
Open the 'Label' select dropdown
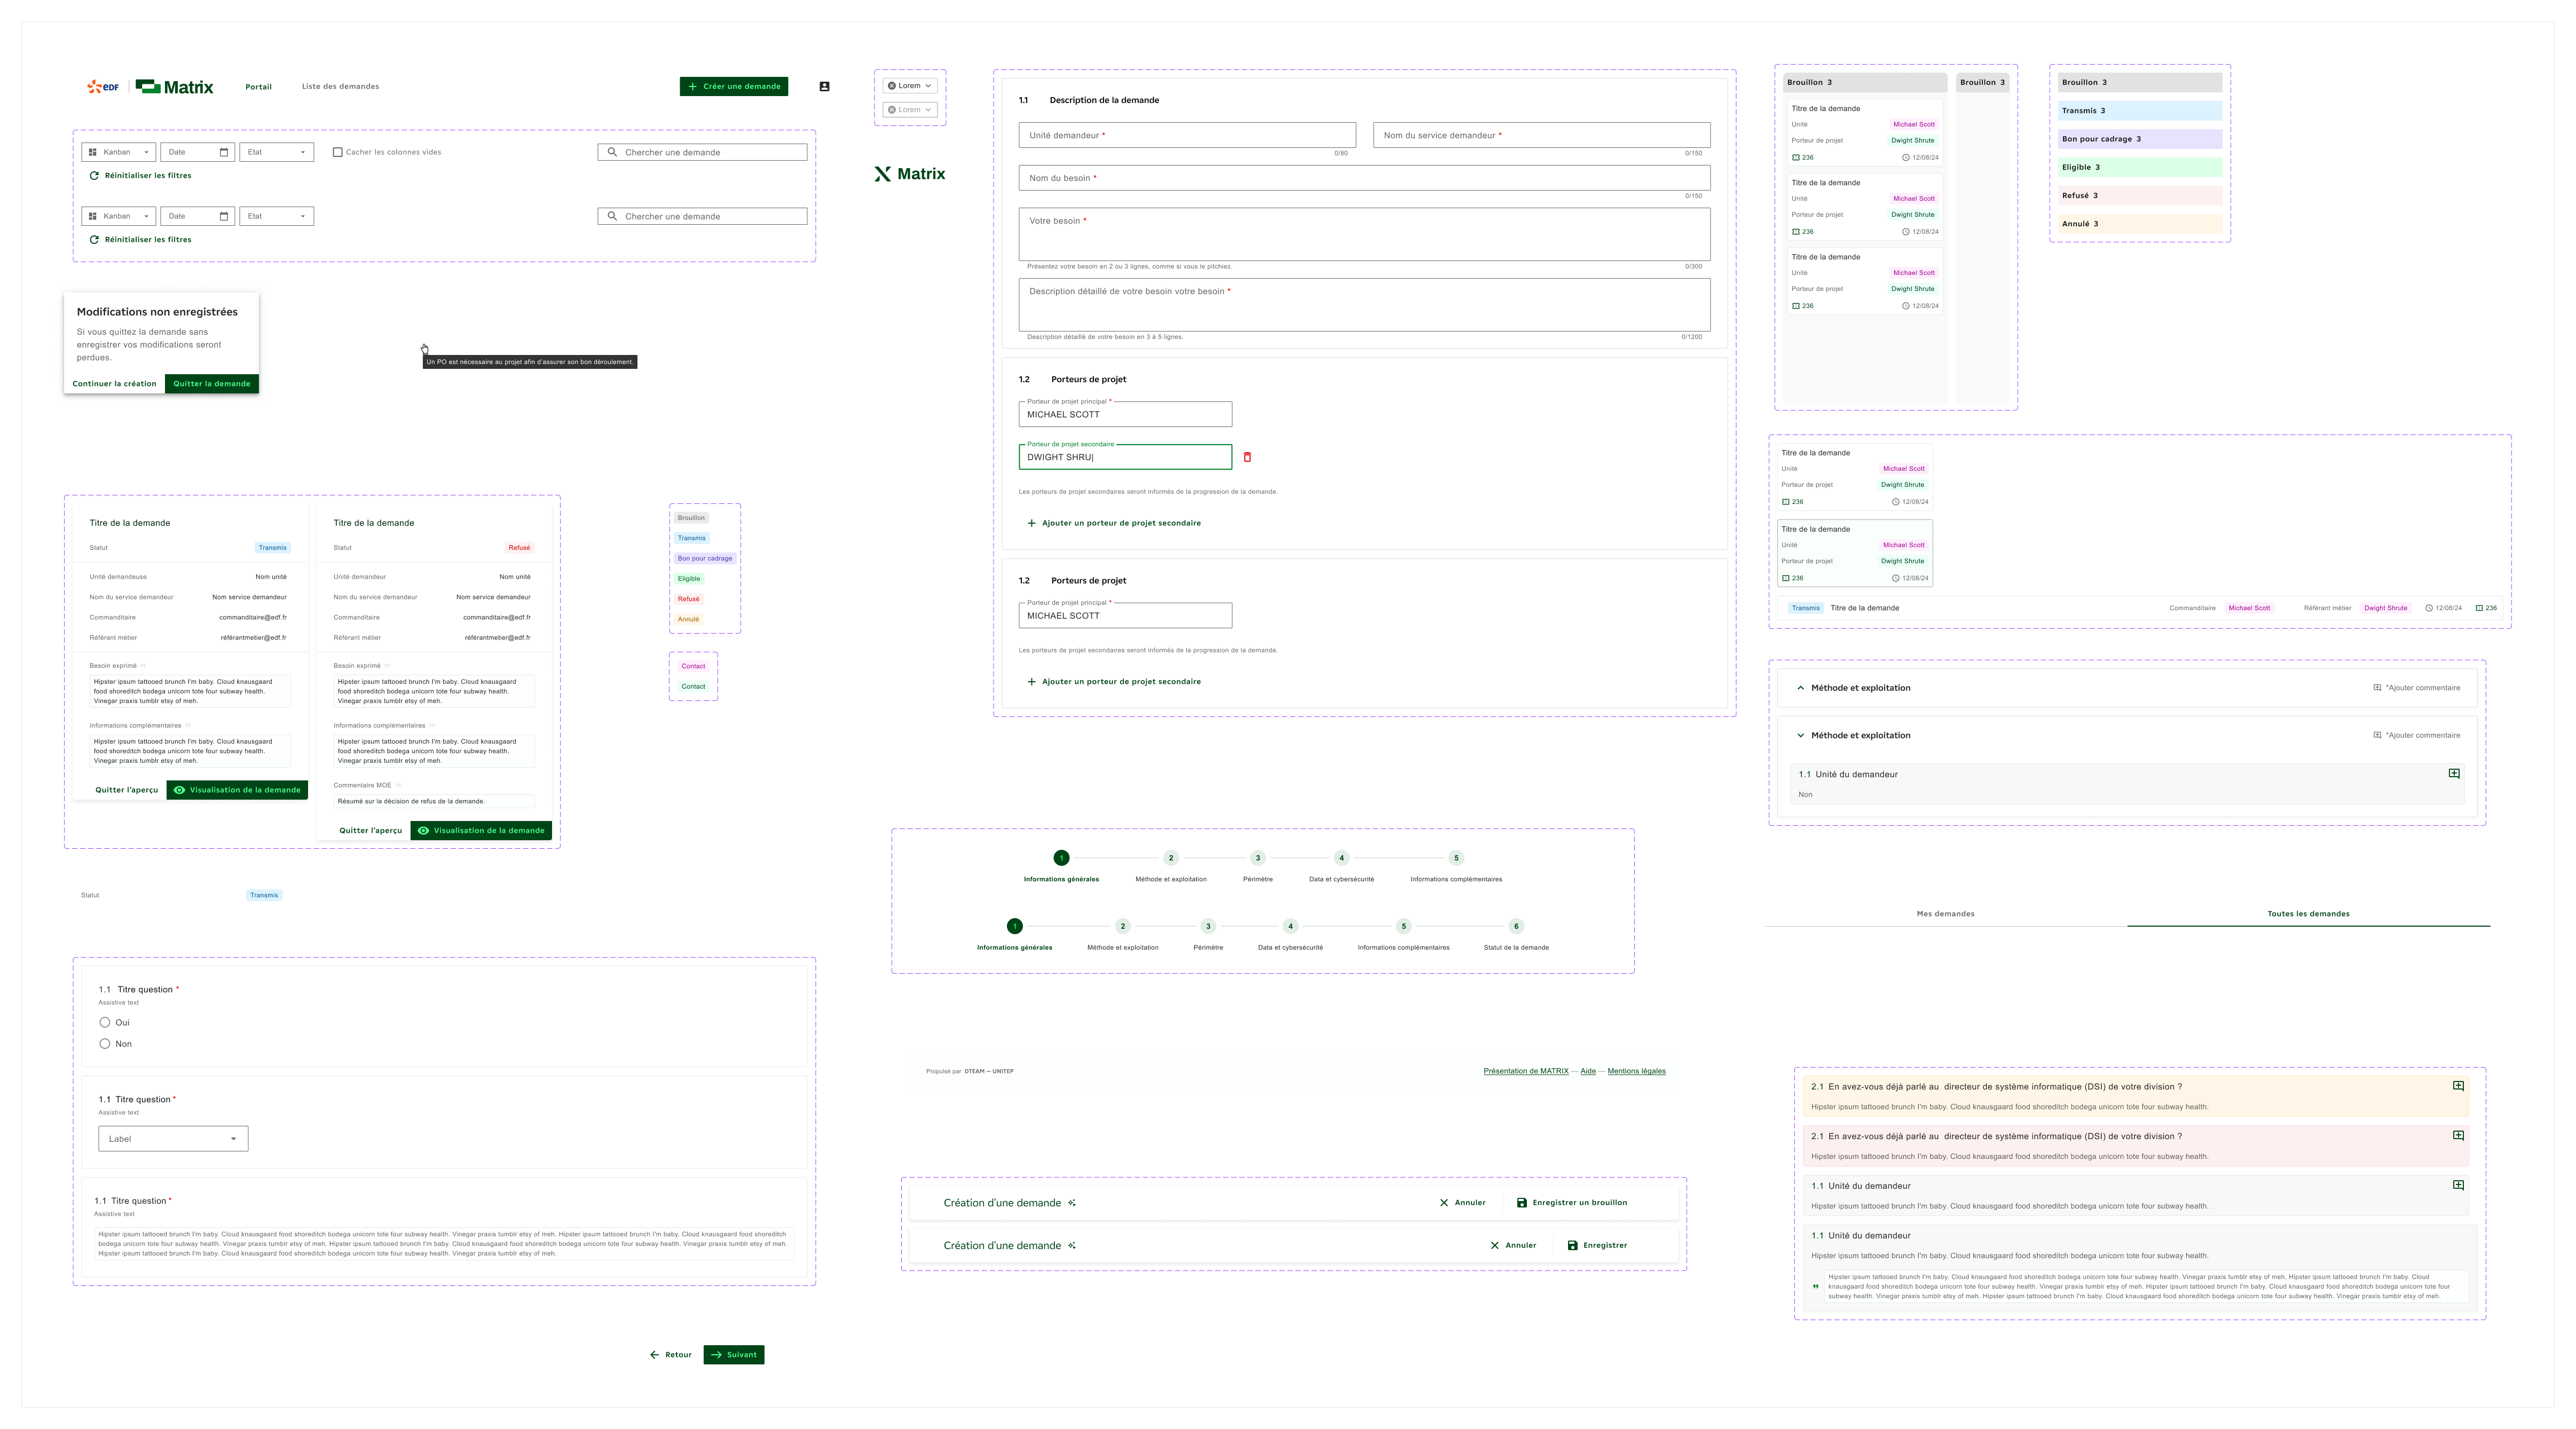tap(173, 1139)
